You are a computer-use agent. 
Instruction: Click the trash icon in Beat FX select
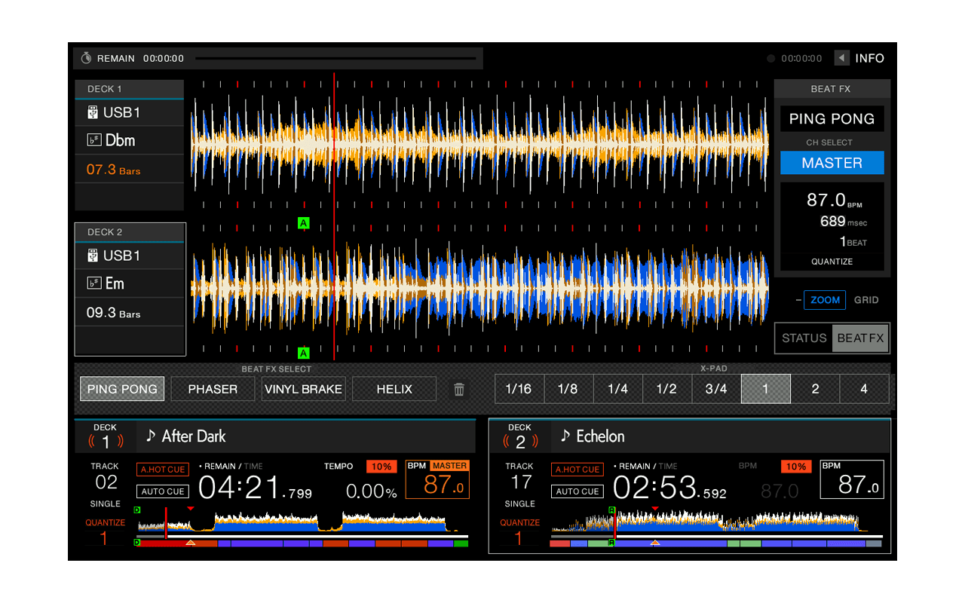(x=459, y=388)
